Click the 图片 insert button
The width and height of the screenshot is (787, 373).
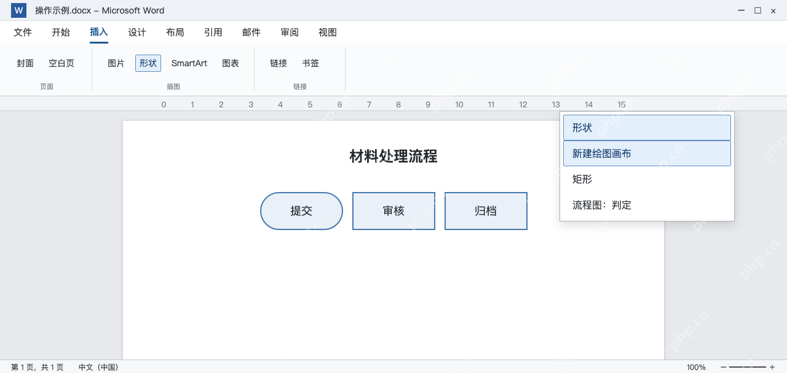click(x=116, y=63)
